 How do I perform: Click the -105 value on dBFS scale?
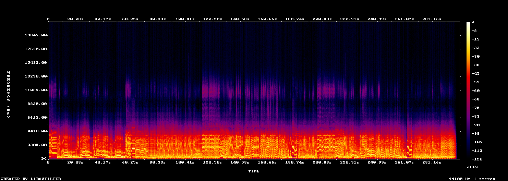pyautogui.click(x=477, y=142)
